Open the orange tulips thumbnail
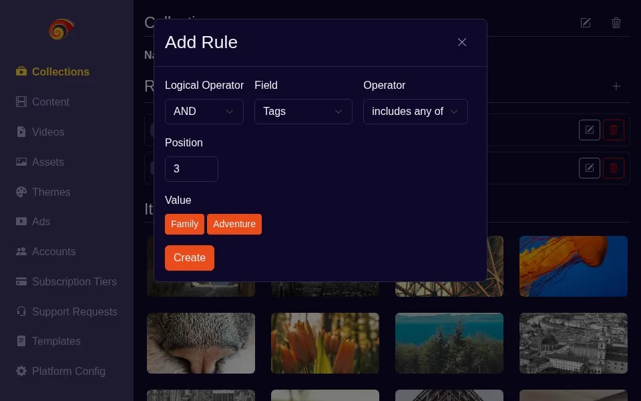Viewport: 641px width, 401px height. click(x=325, y=344)
